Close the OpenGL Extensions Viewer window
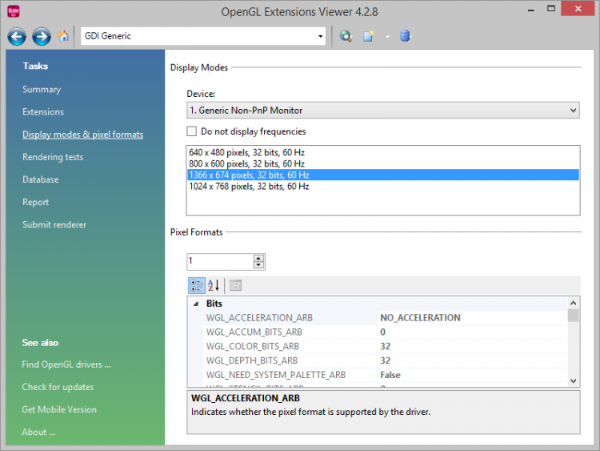The image size is (600, 451). point(578,9)
